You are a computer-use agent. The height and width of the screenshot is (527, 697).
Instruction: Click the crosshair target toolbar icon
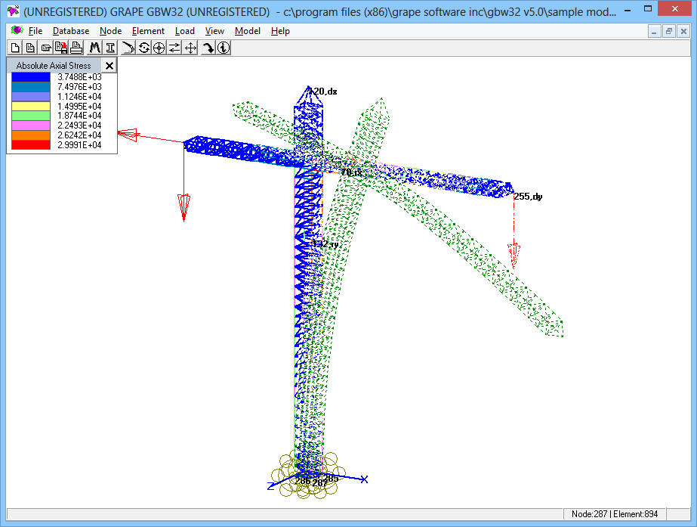(159, 48)
